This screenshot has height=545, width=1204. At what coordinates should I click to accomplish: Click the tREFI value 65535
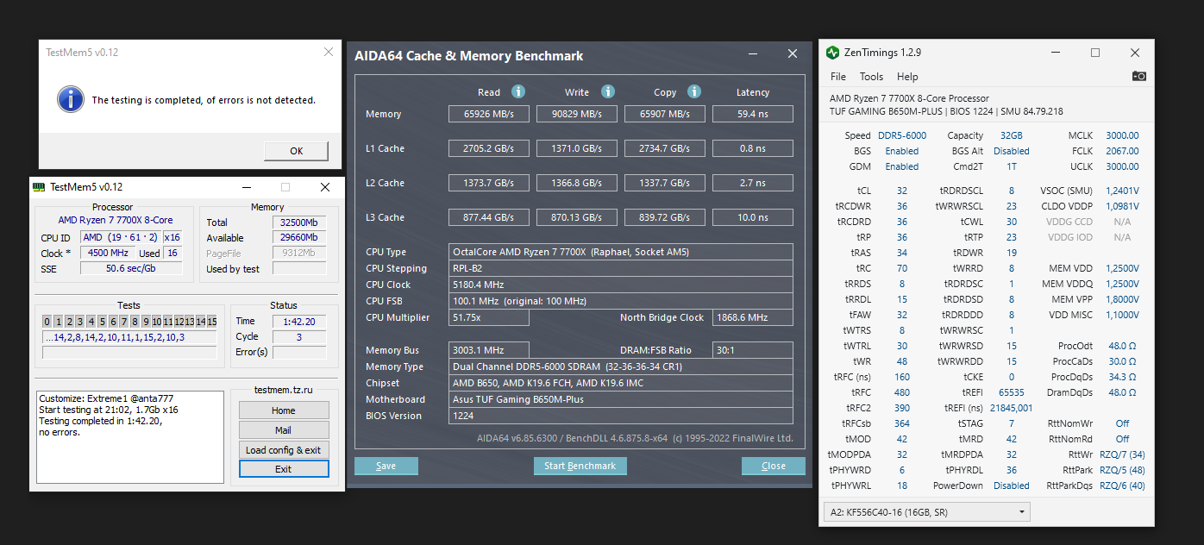(x=1013, y=392)
